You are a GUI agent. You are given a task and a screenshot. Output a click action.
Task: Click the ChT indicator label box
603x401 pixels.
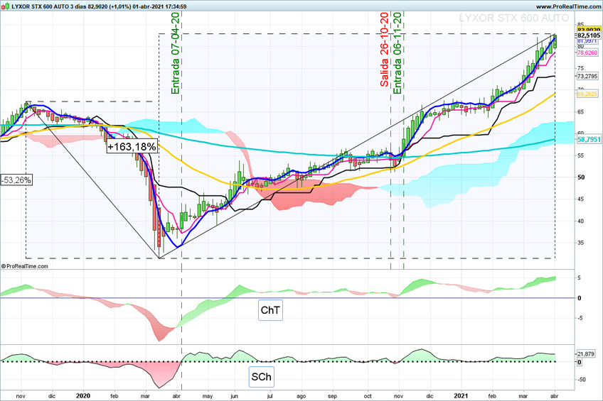270,310
